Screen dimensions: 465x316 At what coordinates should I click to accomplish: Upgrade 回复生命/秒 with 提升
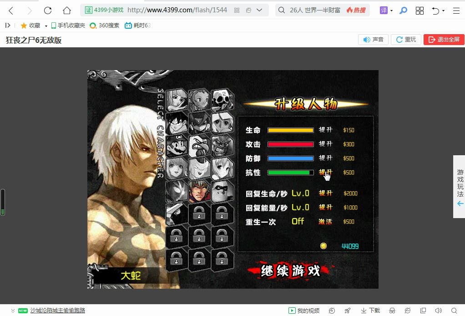click(326, 193)
